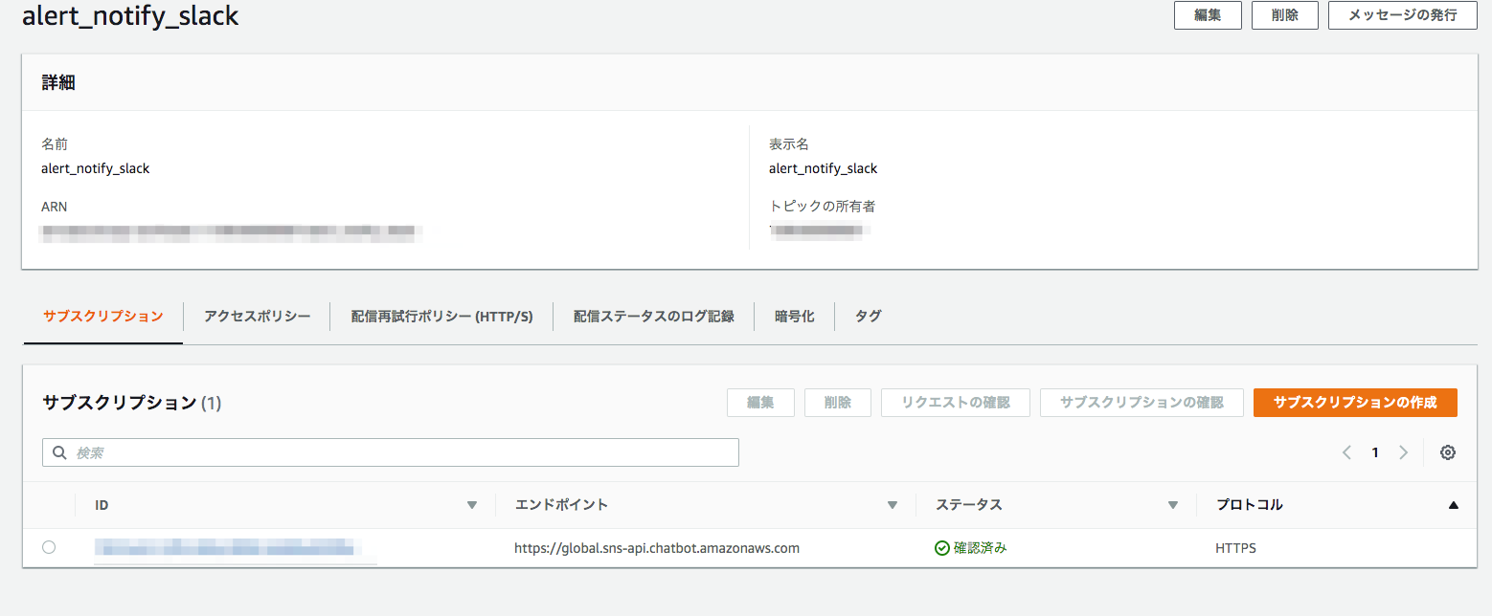This screenshot has height=616, width=1492.
Task: Click the メッセージの発行 button
Action: [1402, 15]
